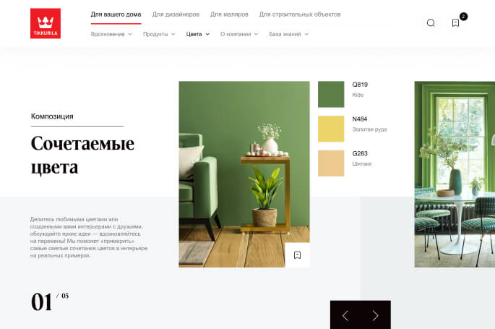Bookmark the green sofa interior image
495x329 pixels.
click(297, 255)
